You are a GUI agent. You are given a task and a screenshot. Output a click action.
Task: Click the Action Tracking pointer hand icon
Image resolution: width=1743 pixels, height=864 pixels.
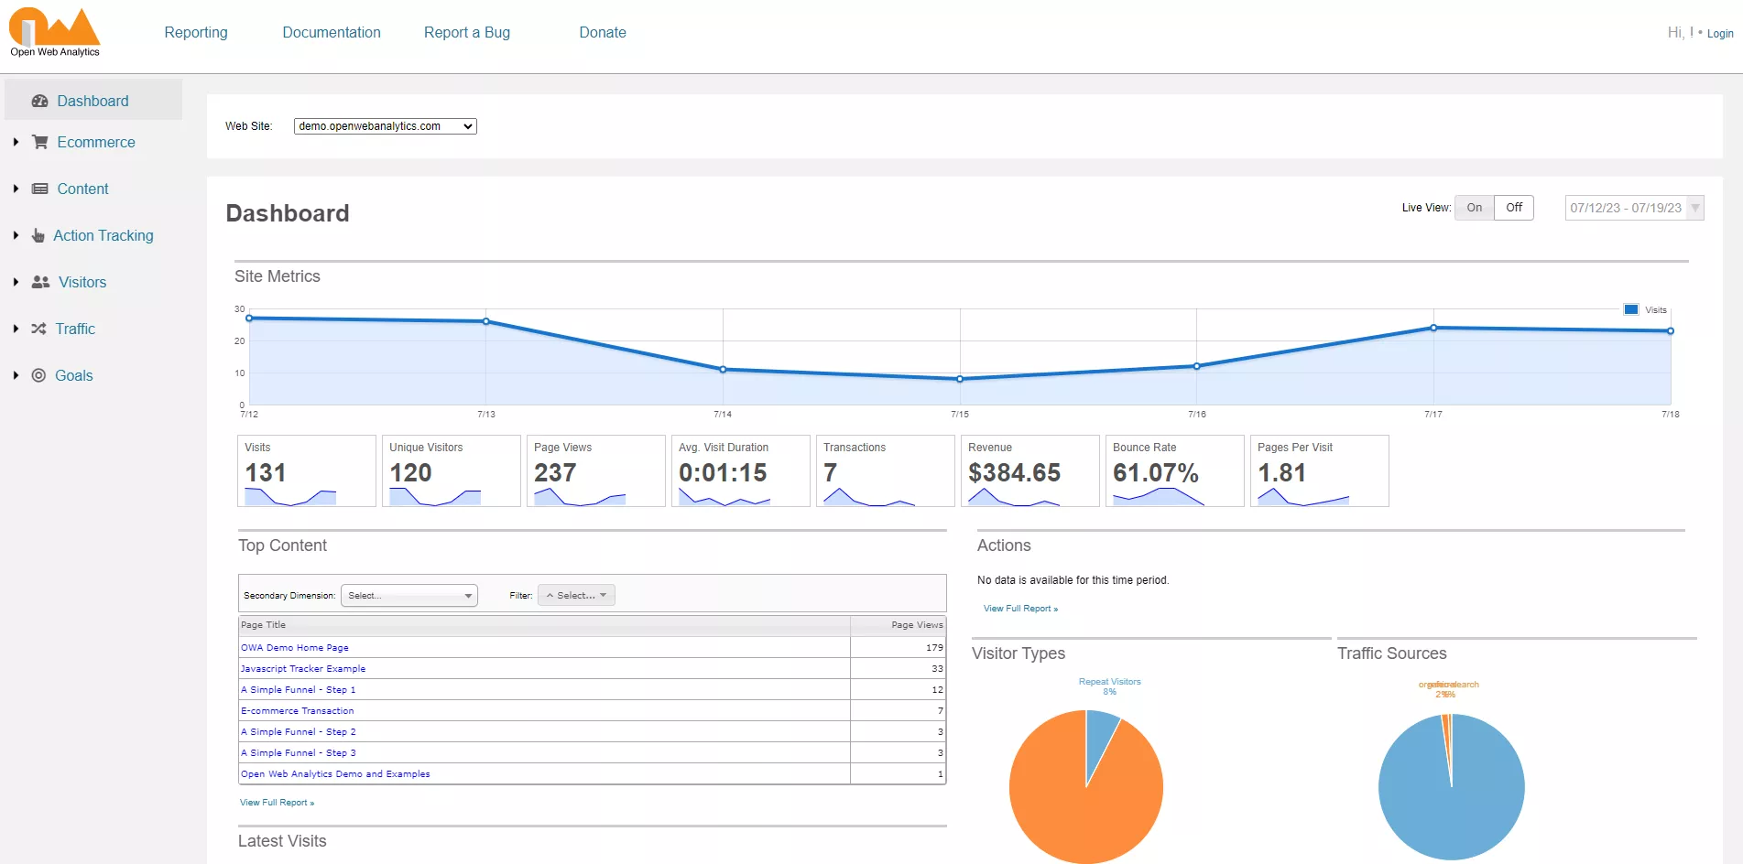click(x=38, y=235)
